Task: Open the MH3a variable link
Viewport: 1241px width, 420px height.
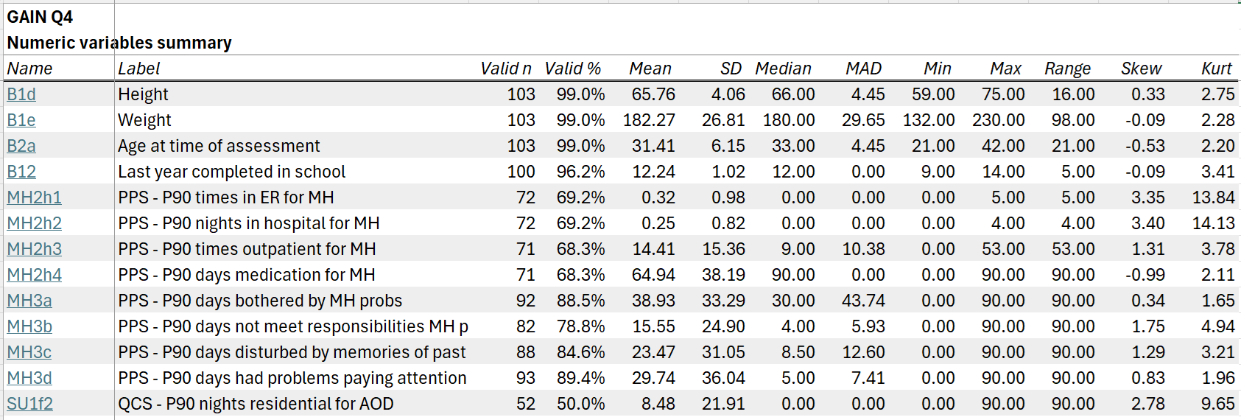Action: [29, 301]
